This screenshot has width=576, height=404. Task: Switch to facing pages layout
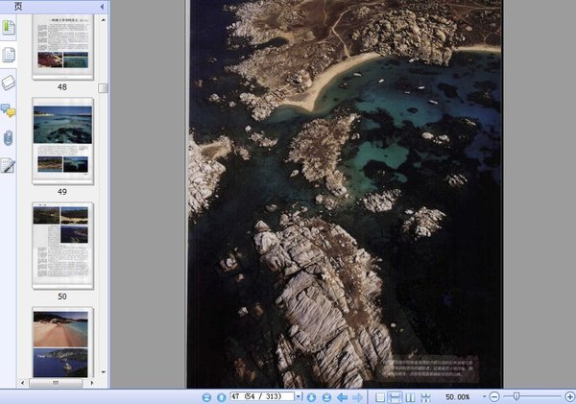pos(410,396)
